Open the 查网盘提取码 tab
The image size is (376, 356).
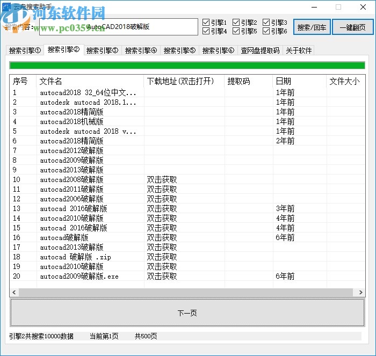coord(260,50)
